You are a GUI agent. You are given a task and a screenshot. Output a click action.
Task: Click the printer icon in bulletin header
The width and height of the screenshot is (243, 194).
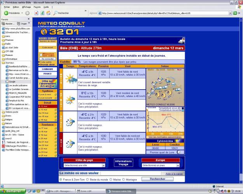coord(182,40)
